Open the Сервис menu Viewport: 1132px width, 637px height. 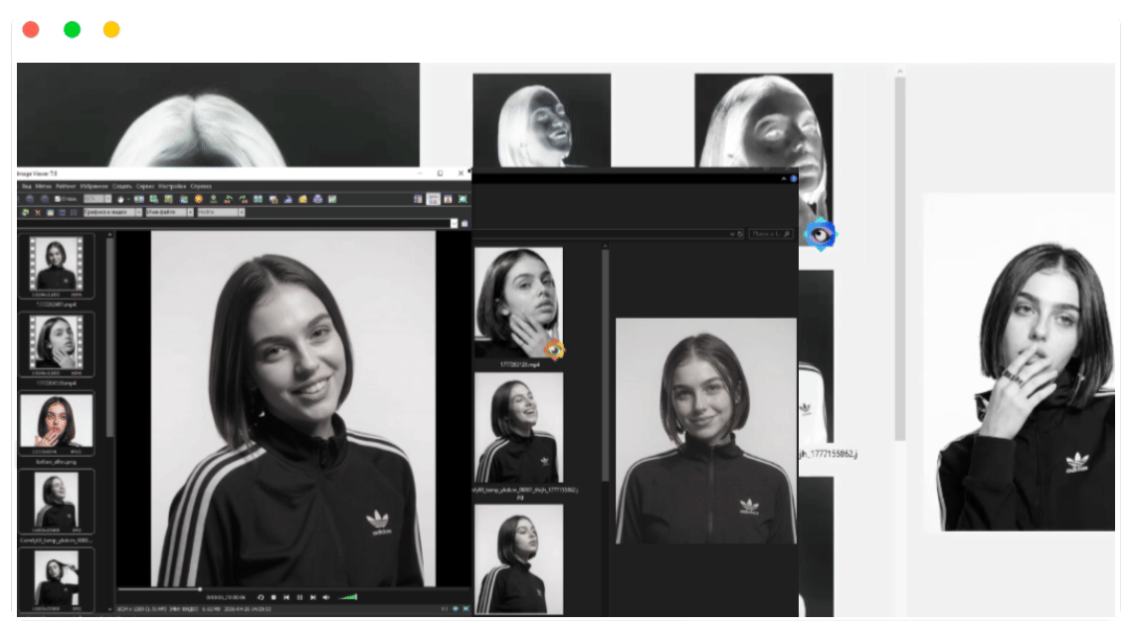[x=145, y=186]
